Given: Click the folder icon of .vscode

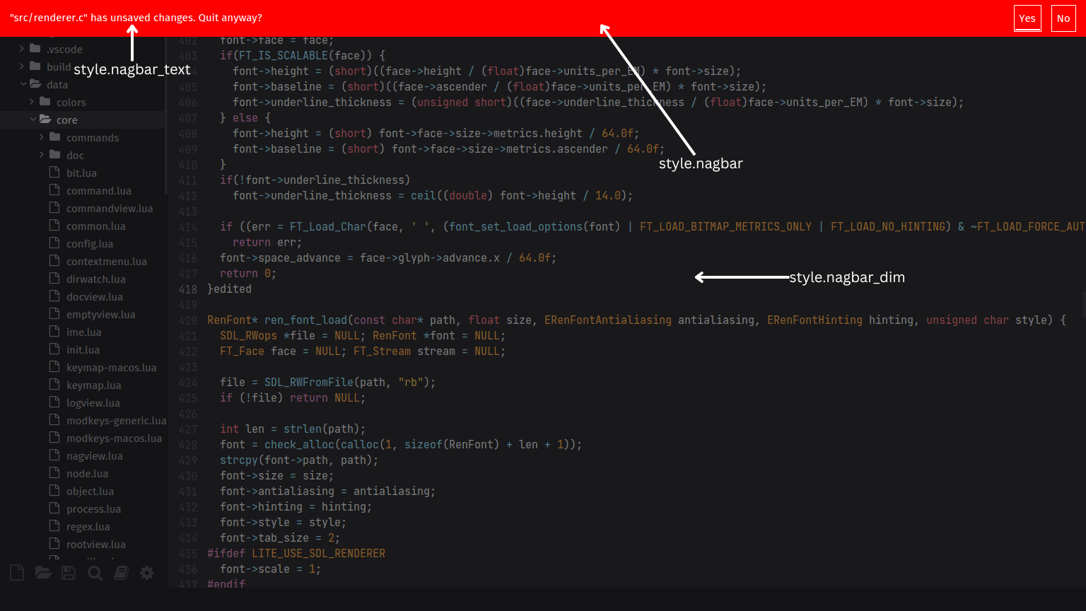Looking at the screenshot, I should click(x=35, y=49).
